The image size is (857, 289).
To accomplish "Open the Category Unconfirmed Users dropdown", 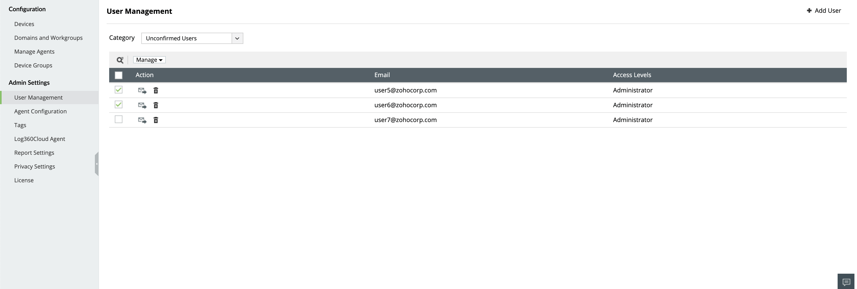I will pyautogui.click(x=192, y=38).
